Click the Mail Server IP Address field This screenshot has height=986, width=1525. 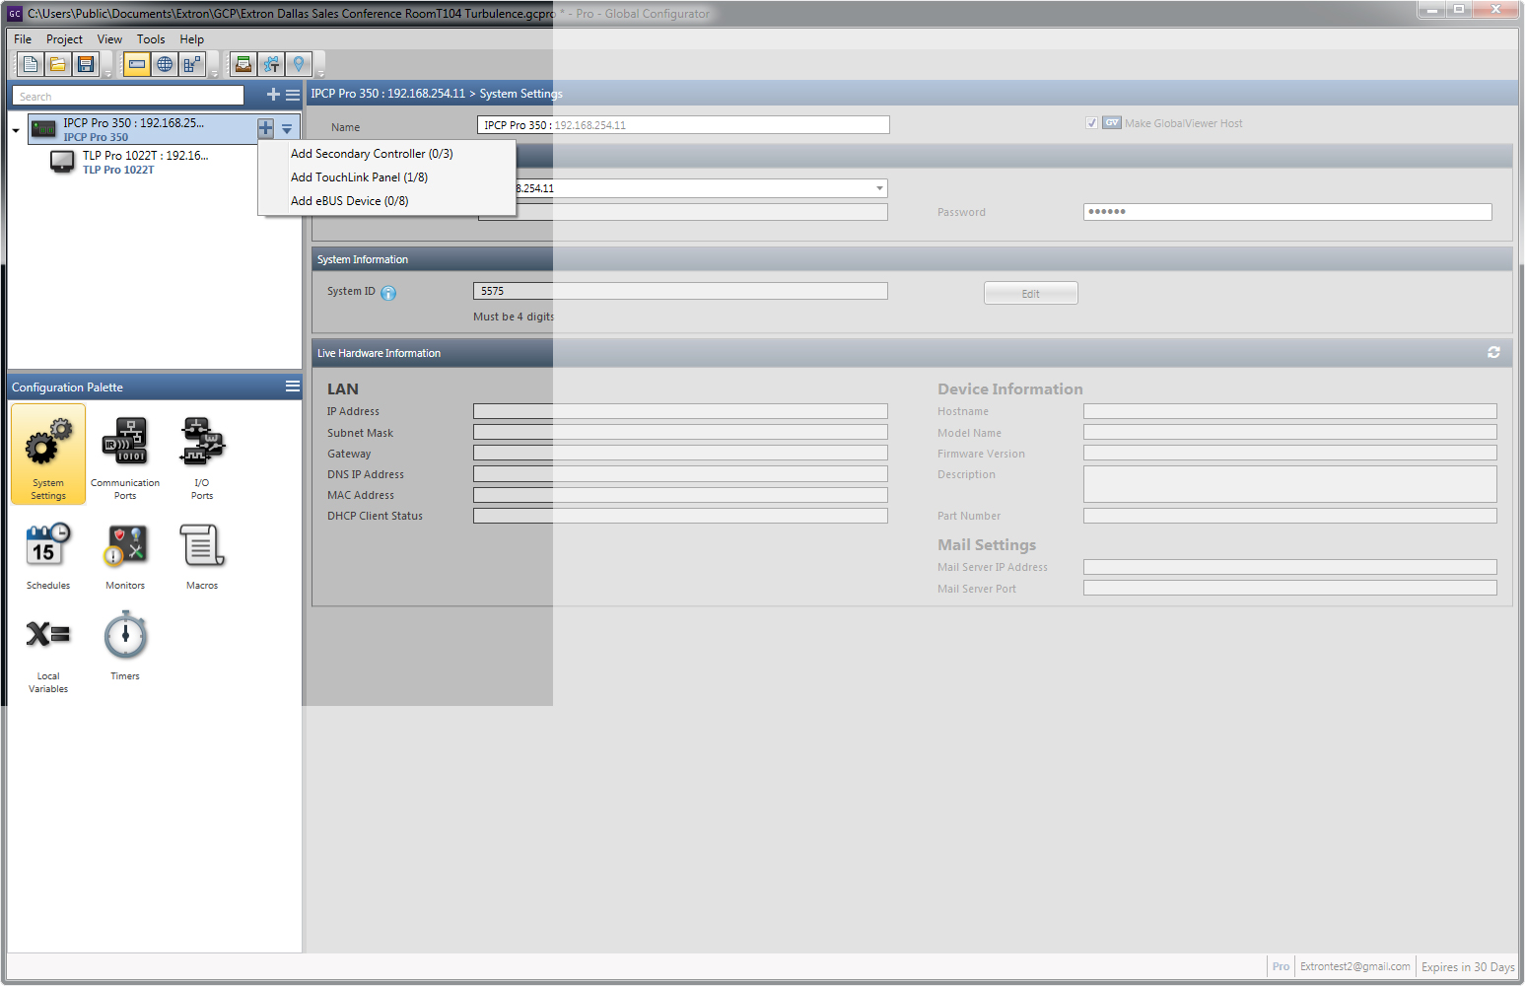(1289, 567)
